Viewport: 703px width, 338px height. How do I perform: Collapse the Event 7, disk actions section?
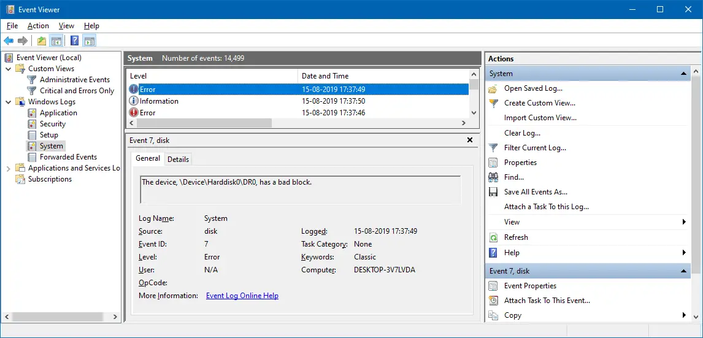click(683, 271)
